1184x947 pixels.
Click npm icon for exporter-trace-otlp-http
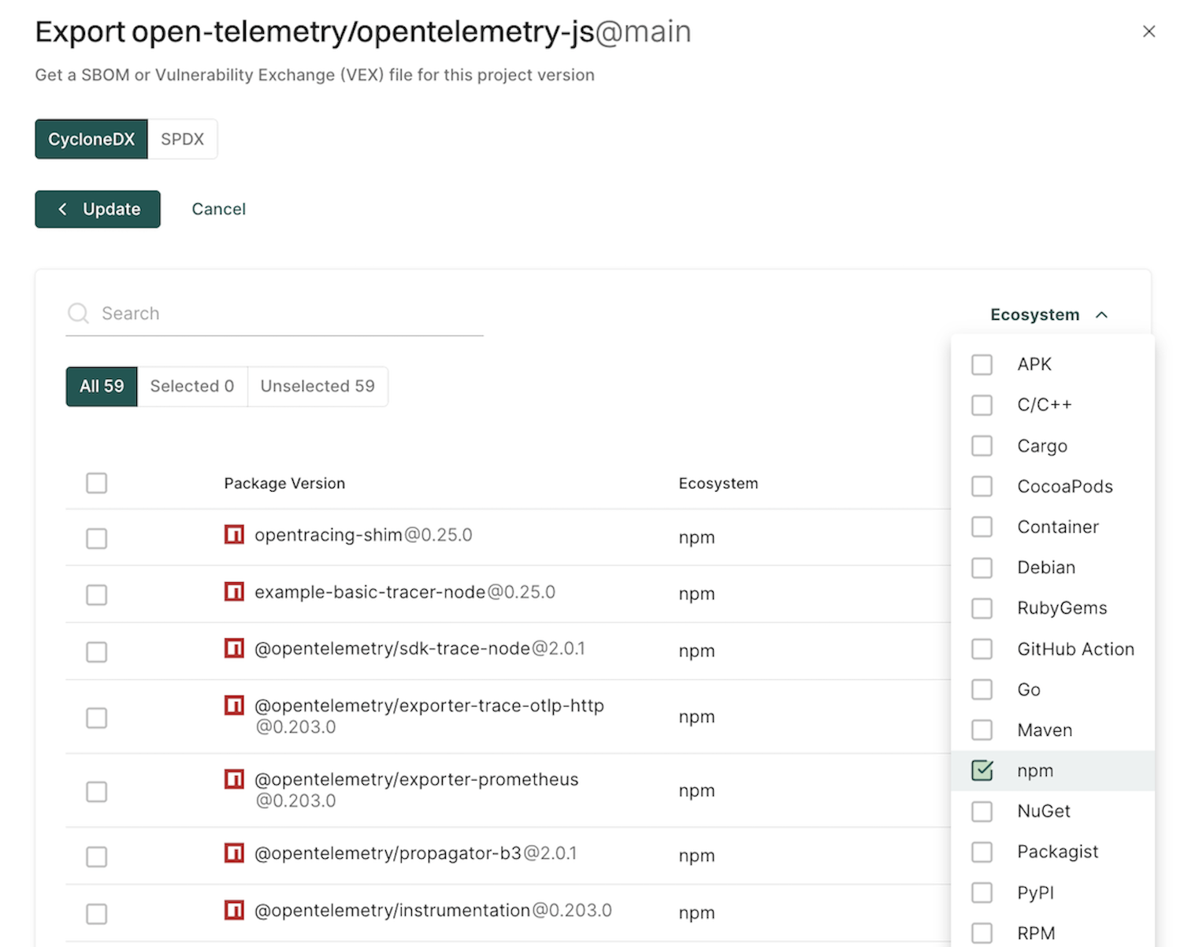(234, 705)
